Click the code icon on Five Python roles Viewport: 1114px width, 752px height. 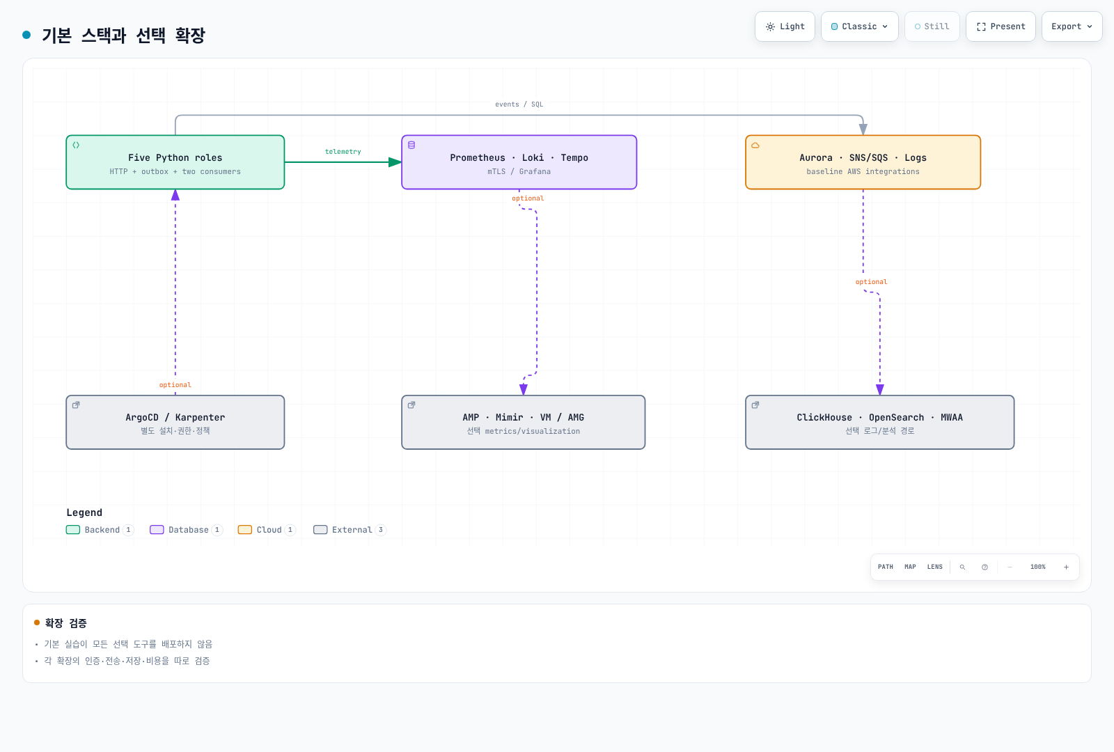[76, 145]
